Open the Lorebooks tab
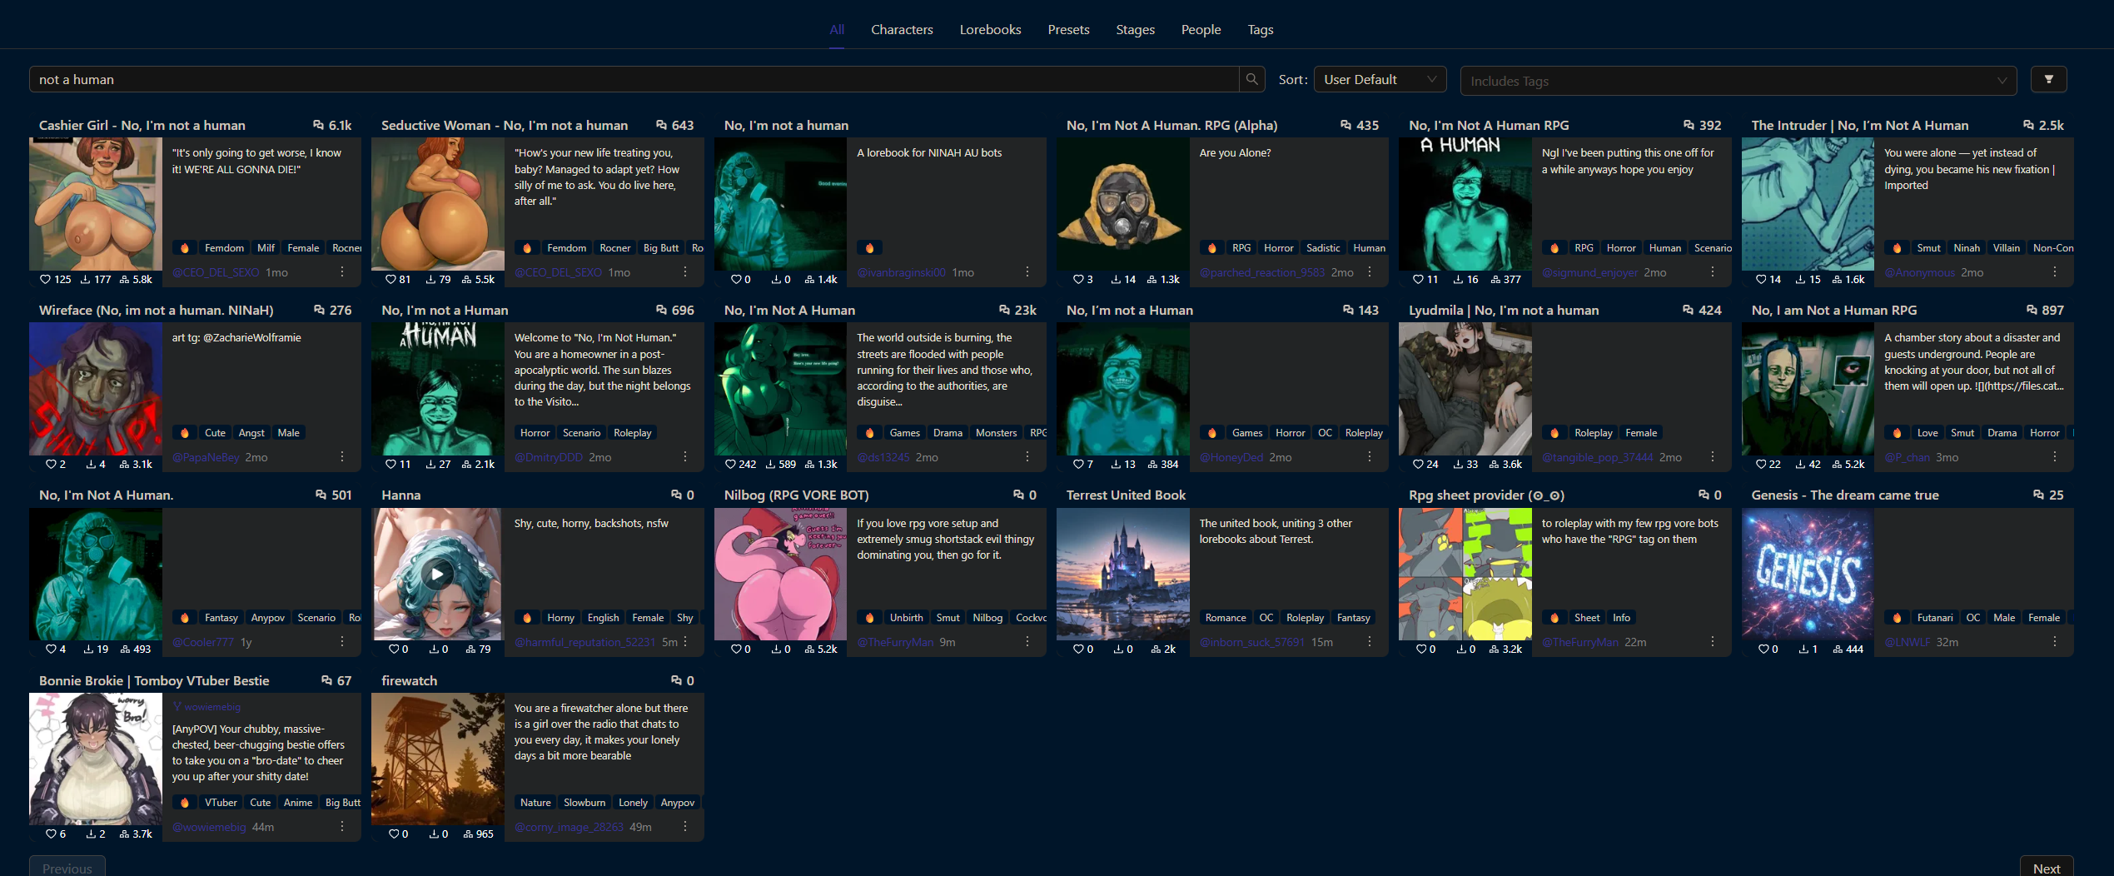2114x876 pixels. click(990, 30)
